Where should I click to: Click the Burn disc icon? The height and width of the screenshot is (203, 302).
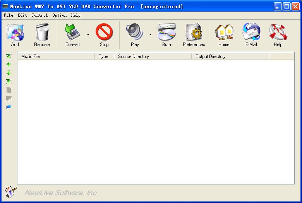click(x=166, y=32)
